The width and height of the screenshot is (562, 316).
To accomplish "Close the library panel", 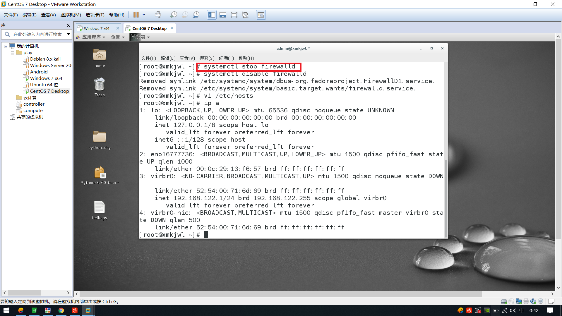I will 68,25.
